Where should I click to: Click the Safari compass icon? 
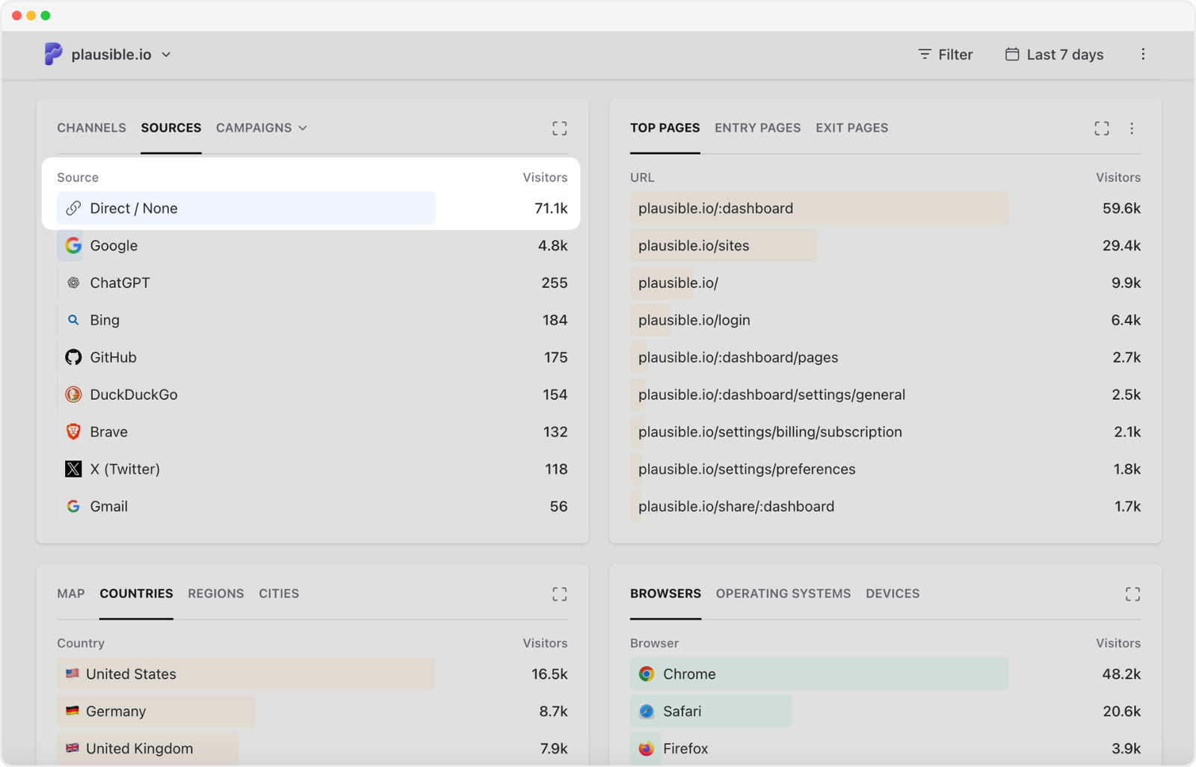click(647, 712)
